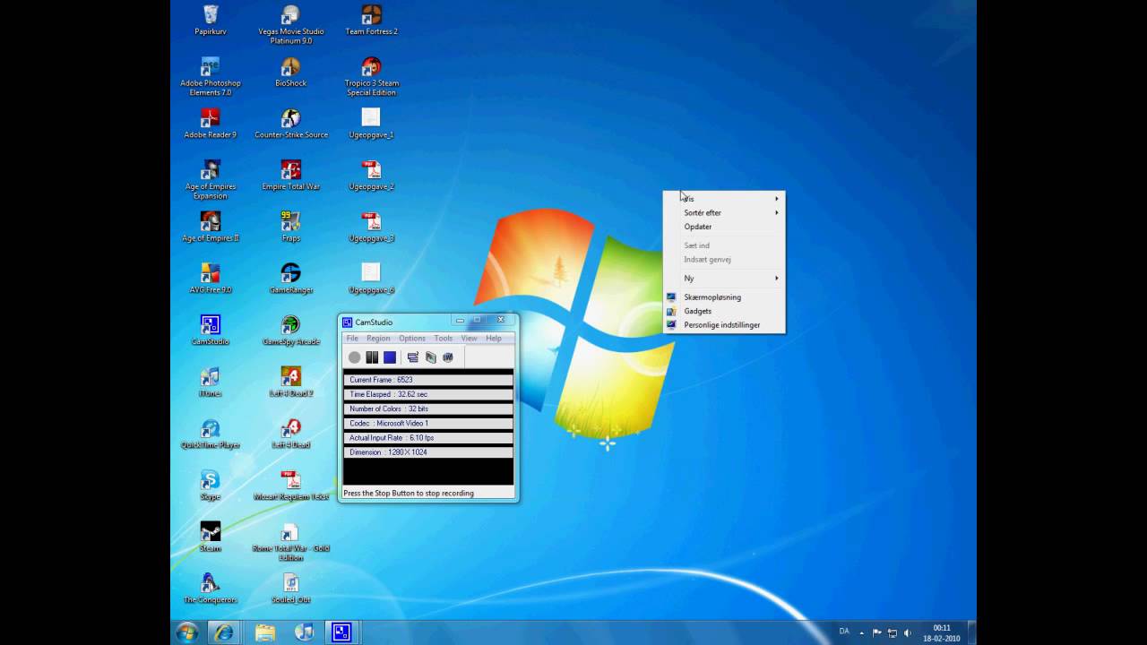Viewport: 1147px width, 645px height.
Task: Open the volume speaker tray icon
Action: [x=908, y=632]
